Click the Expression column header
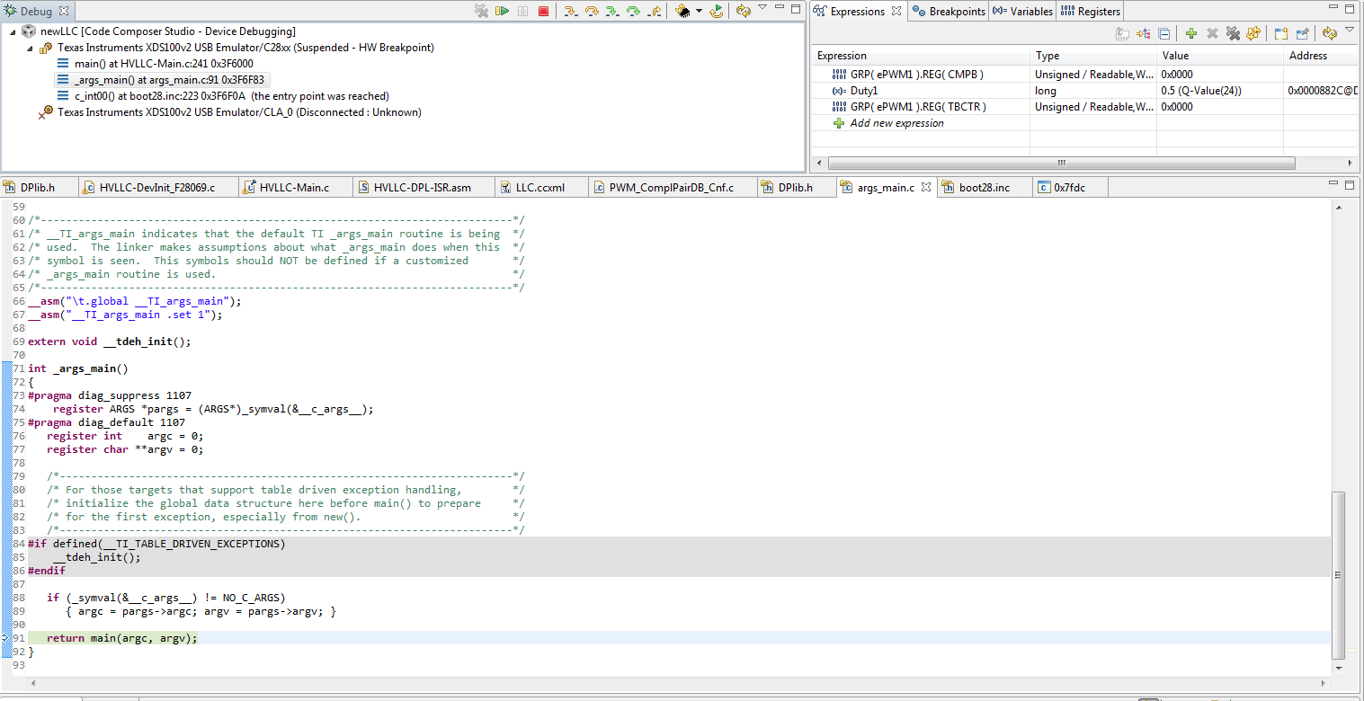Image resolution: width=1364 pixels, height=701 pixels. tap(921, 56)
